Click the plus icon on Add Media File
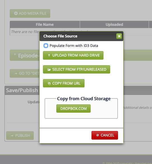Viewport: 152px width, 164px height. [16, 13]
